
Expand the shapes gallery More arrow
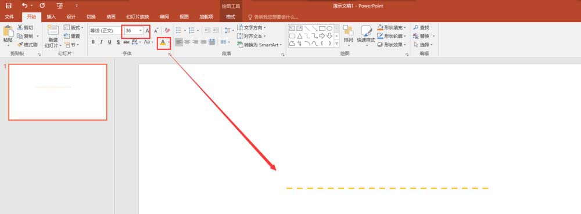click(336, 43)
